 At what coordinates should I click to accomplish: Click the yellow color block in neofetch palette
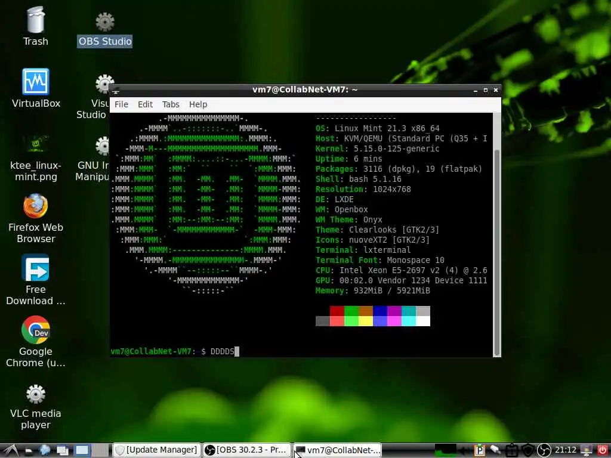(366, 321)
